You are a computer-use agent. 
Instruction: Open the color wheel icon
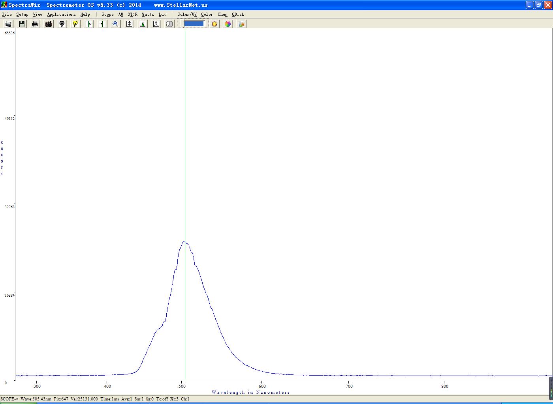(x=228, y=24)
